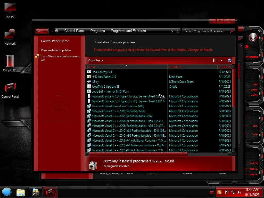Viewport: 264px width, 198px height.
Task: Open the Recycle Bin desktop icon
Action: pyautogui.click(x=10, y=63)
